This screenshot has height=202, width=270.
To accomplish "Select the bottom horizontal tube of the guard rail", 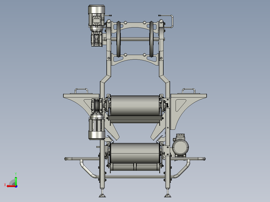I will (x=135, y=177).
